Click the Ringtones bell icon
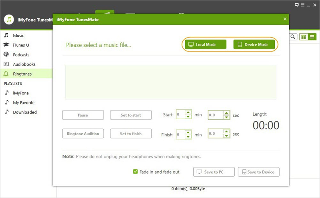This screenshot has width=320, height=198. [6, 74]
